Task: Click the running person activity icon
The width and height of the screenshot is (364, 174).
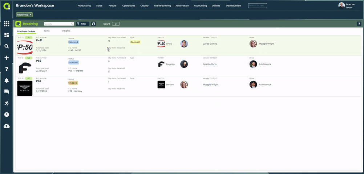Action: 7,103
